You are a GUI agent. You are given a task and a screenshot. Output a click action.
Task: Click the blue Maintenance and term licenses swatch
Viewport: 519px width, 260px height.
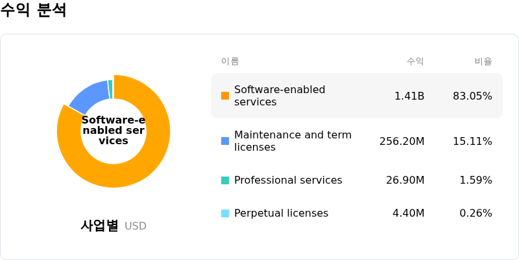point(225,141)
